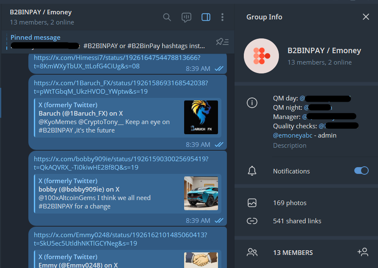Open search in B2BINPAY chat header
378x268 pixels.
coord(167,17)
